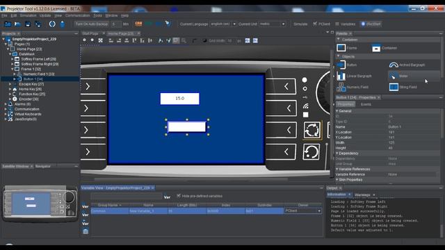Select JavaScripts in the project tree
The image size is (445, 250).
click(x=26, y=119)
